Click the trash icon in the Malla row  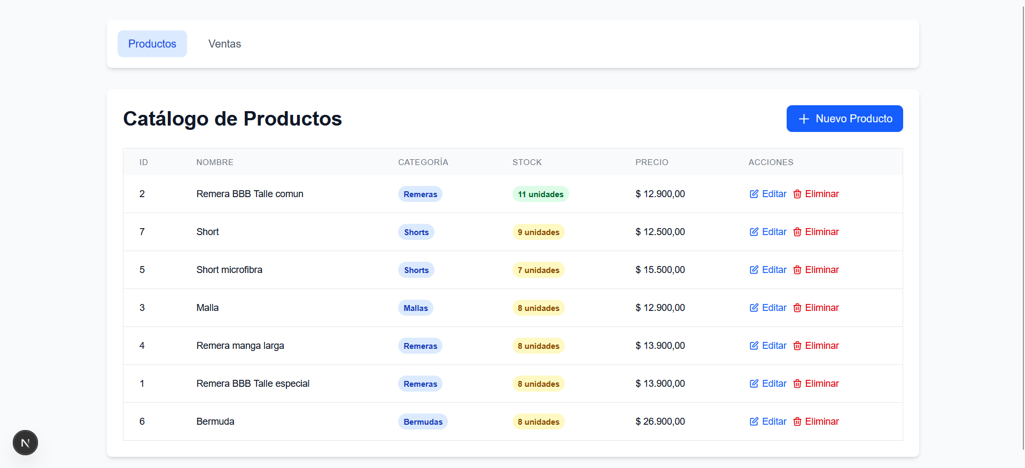pos(797,308)
